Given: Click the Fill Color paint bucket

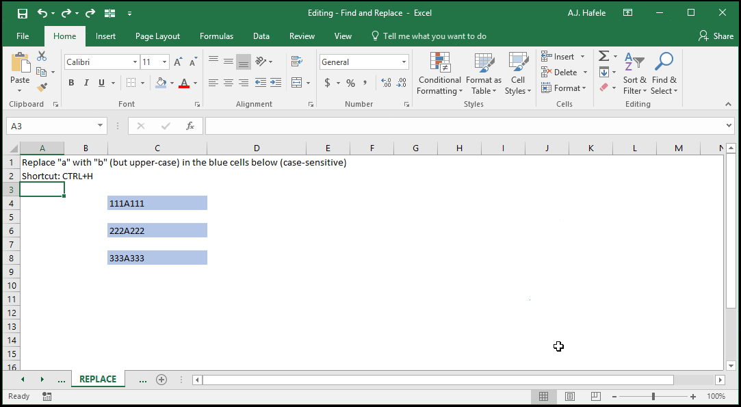Looking at the screenshot, I should (x=161, y=83).
